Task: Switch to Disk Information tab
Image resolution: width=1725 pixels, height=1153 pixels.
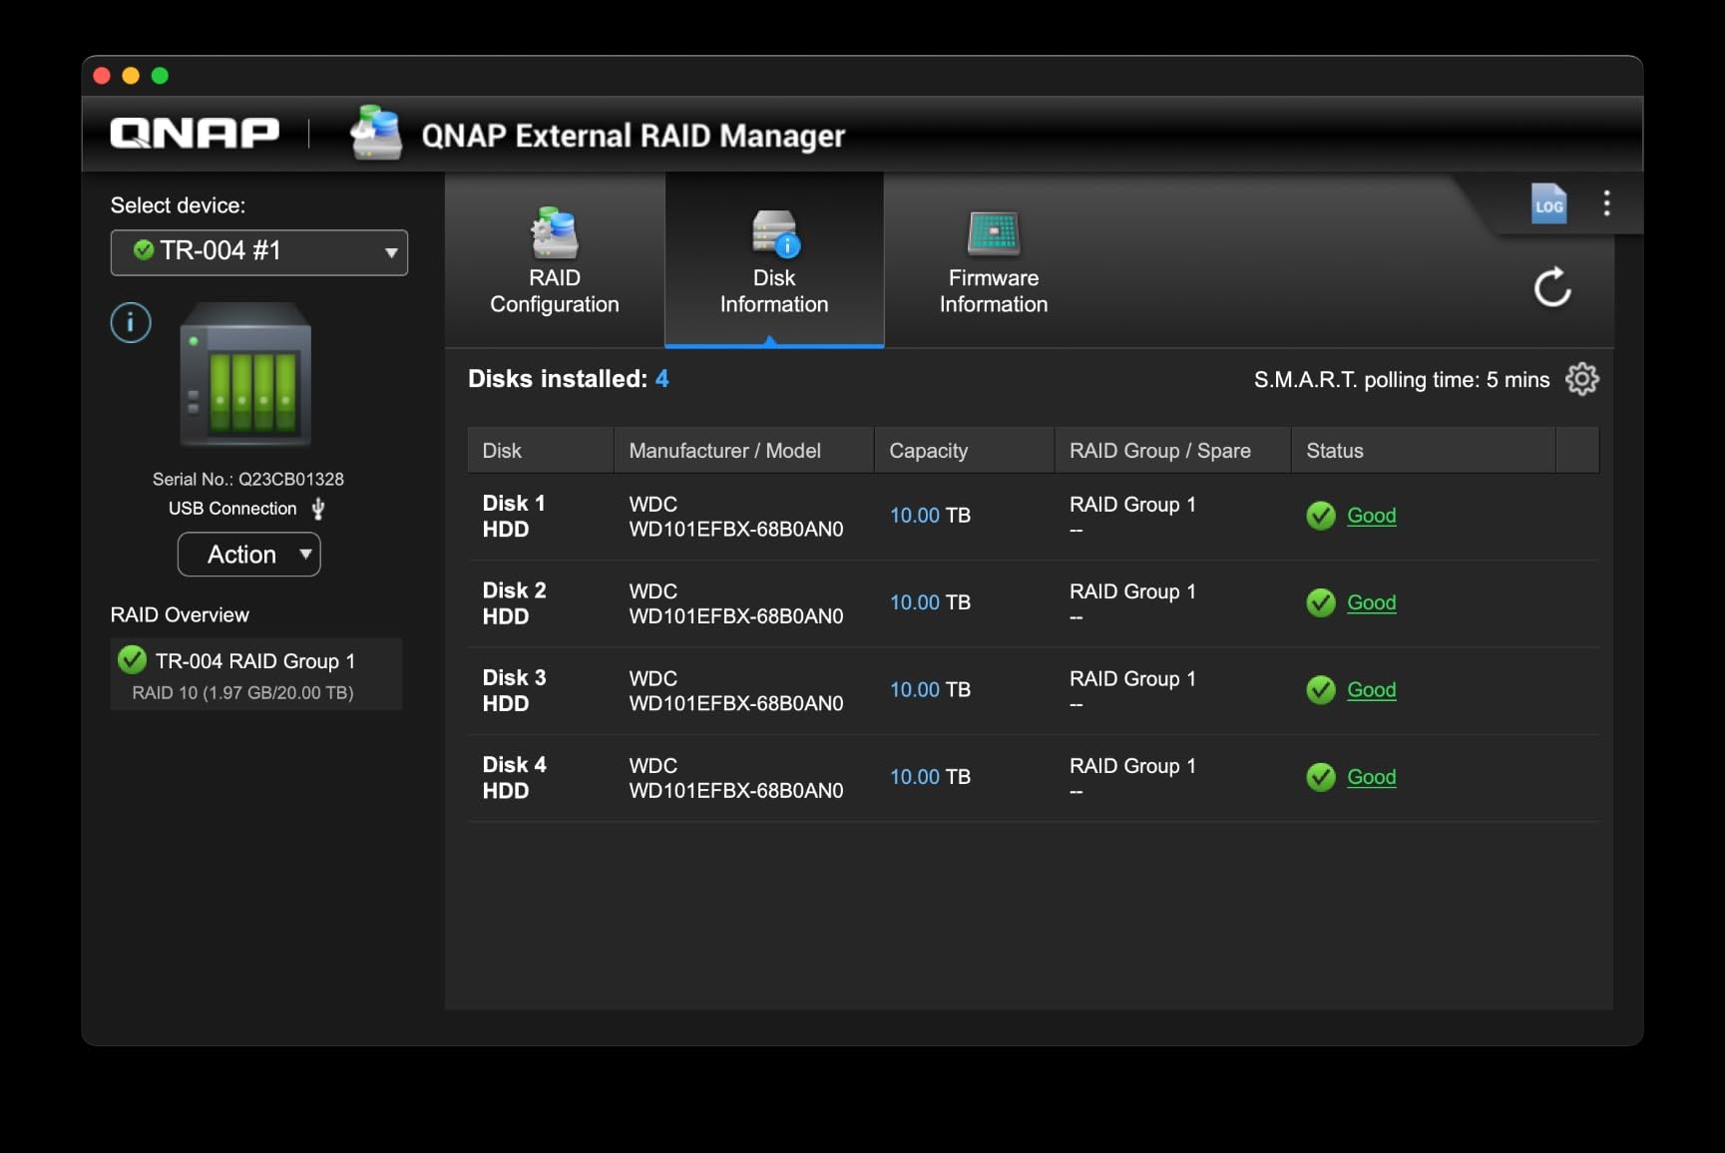Action: point(774,261)
